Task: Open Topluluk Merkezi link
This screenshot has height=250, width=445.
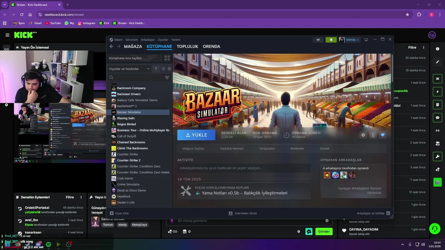Action: pyautogui.click(x=232, y=148)
